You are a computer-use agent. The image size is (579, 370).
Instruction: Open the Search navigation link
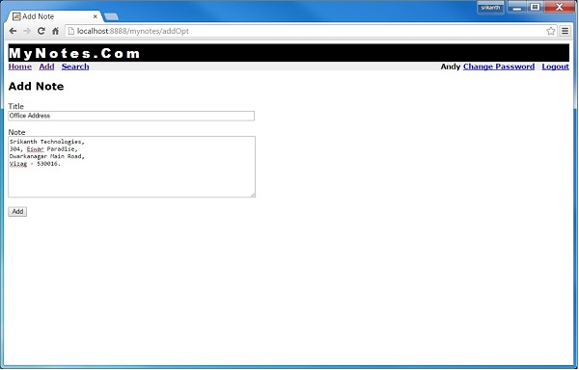click(x=75, y=66)
